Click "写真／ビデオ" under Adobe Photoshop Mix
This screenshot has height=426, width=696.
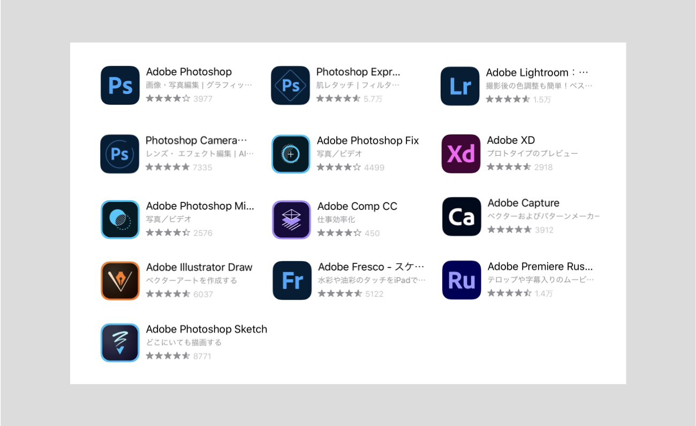169,219
